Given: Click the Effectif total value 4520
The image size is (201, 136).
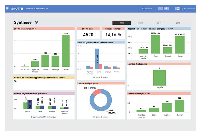Looking at the screenshot, I should click(x=88, y=35).
